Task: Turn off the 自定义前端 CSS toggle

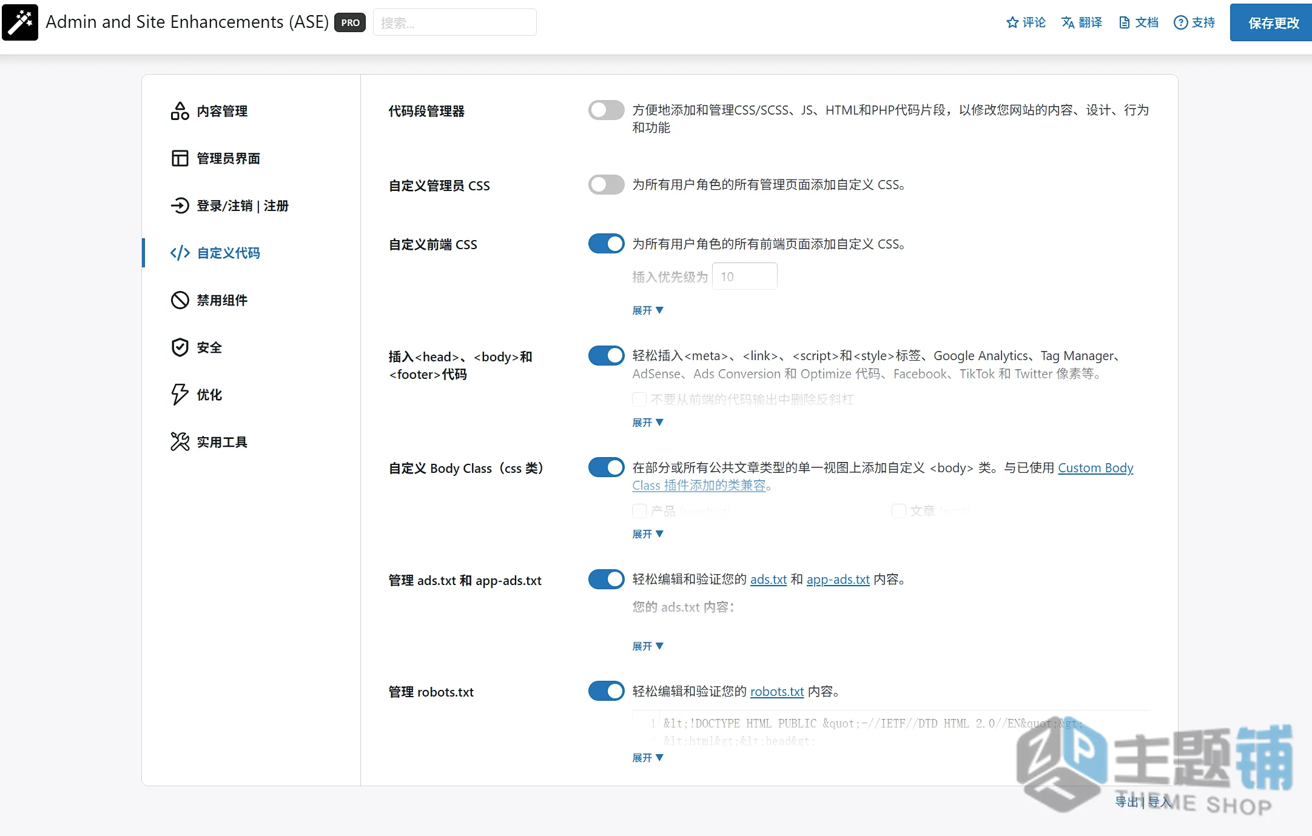Action: click(606, 244)
